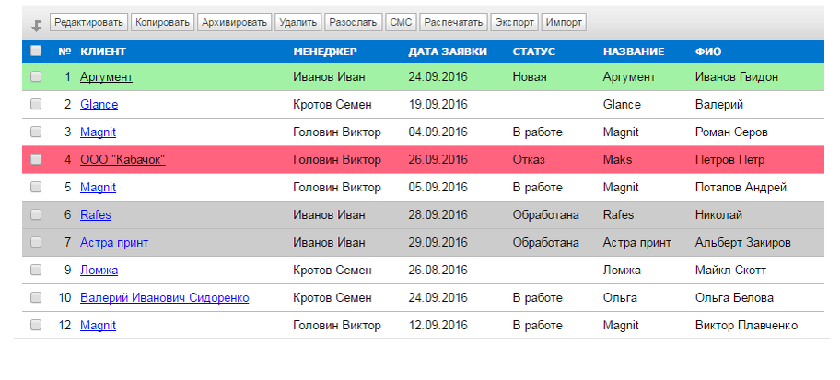Sort by the МЕНЕДЖЕР column header
840x380 pixels.
coord(324,52)
